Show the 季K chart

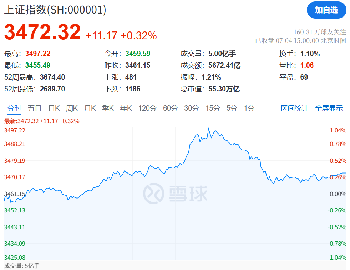coord(108,108)
